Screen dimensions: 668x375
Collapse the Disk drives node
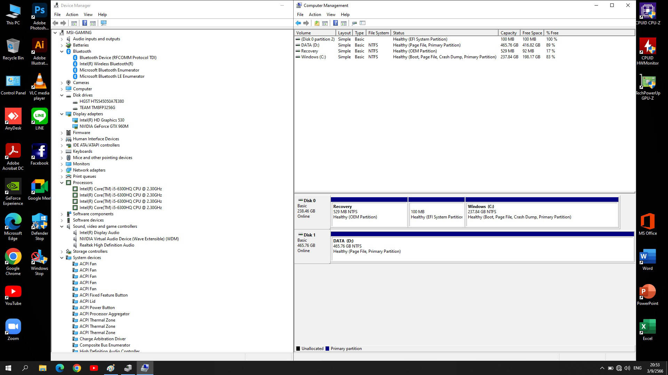[62, 95]
